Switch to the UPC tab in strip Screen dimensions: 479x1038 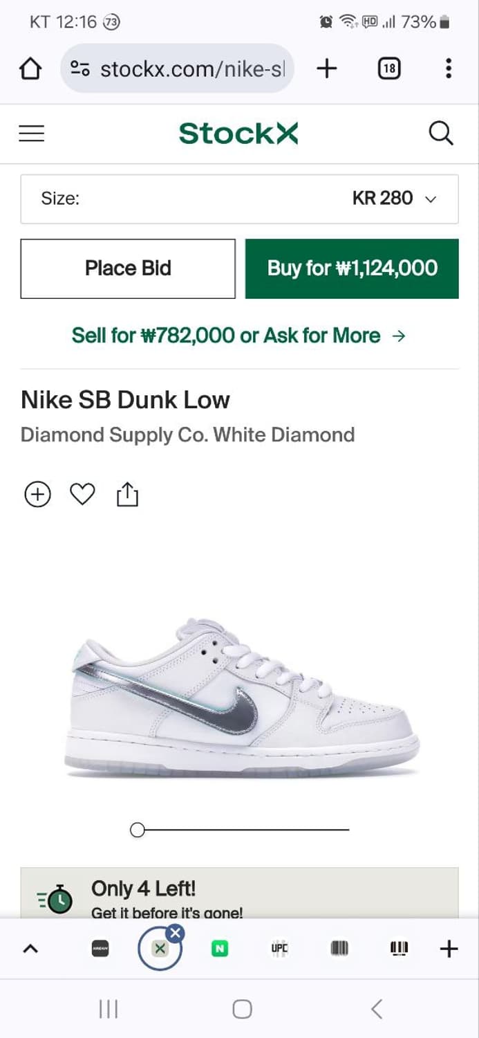point(279,949)
